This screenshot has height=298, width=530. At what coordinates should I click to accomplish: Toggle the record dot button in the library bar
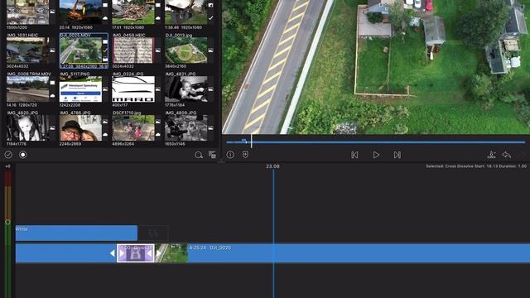(x=22, y=155)
